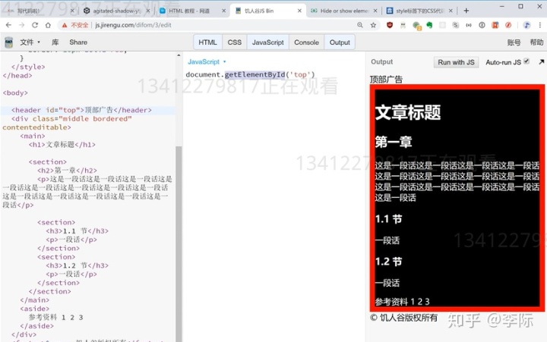The image size is (547, 342).
Task: Open the circled-i extension icon
Action: (x=482, y=25)
